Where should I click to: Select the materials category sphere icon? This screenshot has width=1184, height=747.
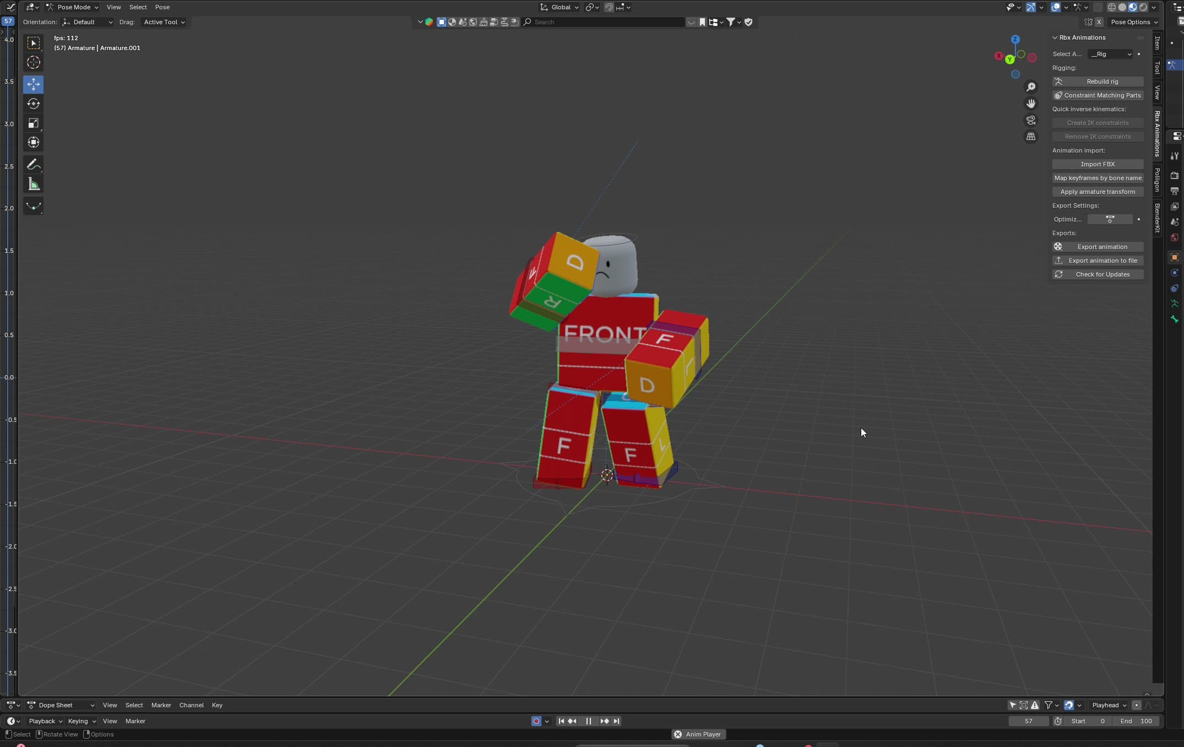coord(452,22)
